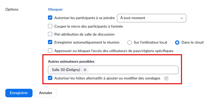206x101 pixels.
Task: Collapse options via the 'Masquer' link
Action: pos(55,9)
